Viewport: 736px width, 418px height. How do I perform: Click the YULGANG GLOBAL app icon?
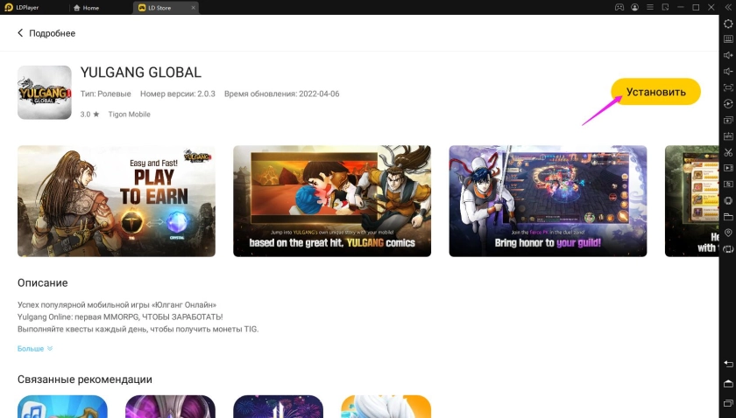(45, 93)
